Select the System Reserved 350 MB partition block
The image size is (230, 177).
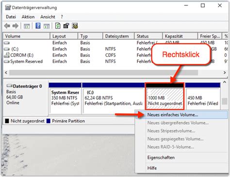coord(65,98)
